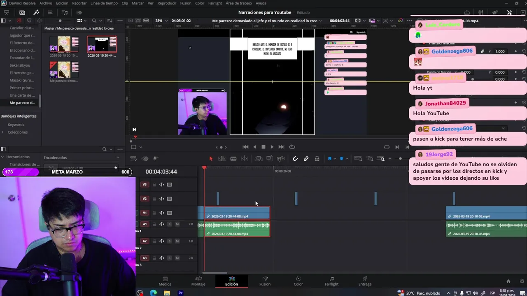Click the Full Extent Zoom icon
Viewport: 527px width, 296px height.
(358, 159)
